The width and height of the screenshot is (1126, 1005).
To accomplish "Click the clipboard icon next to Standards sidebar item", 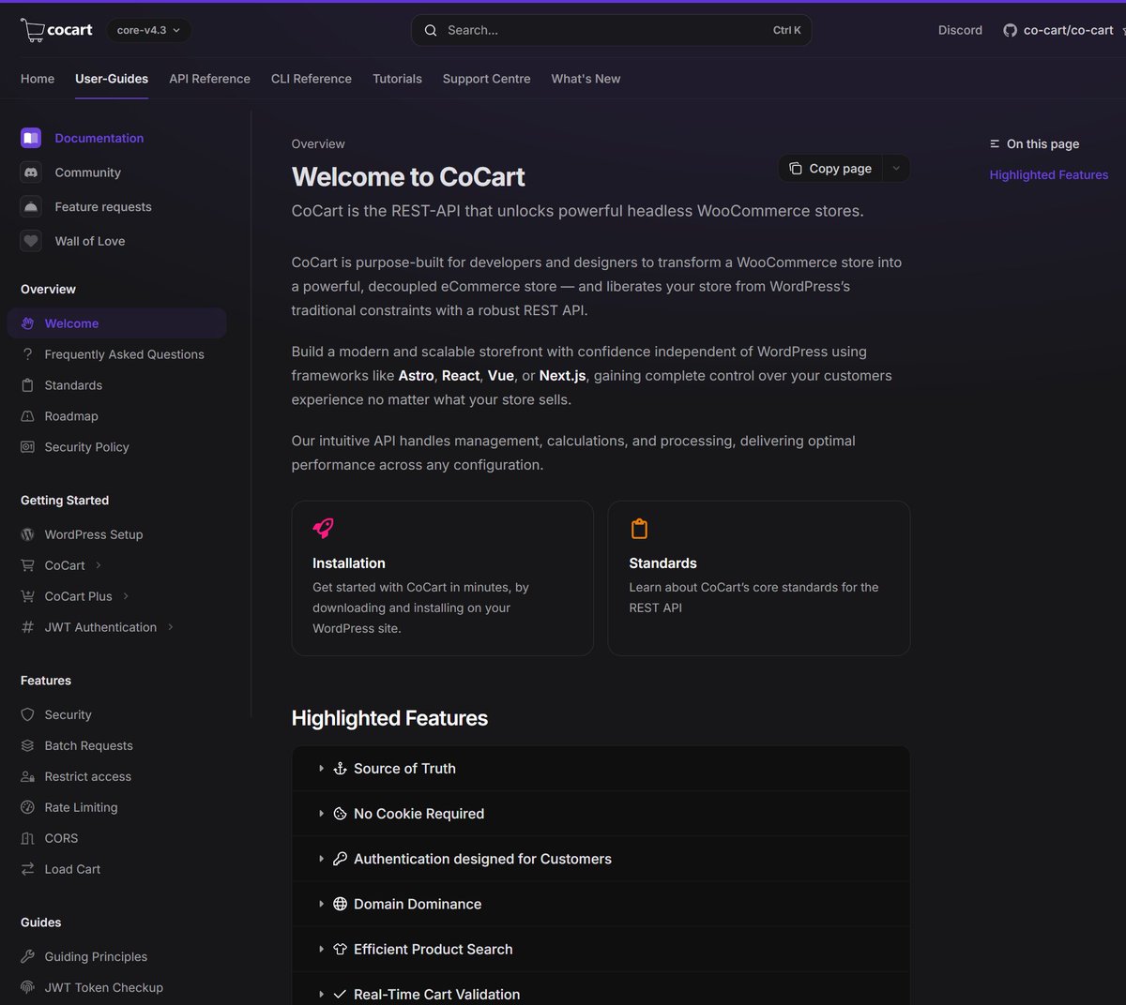I will click(27, 385).
